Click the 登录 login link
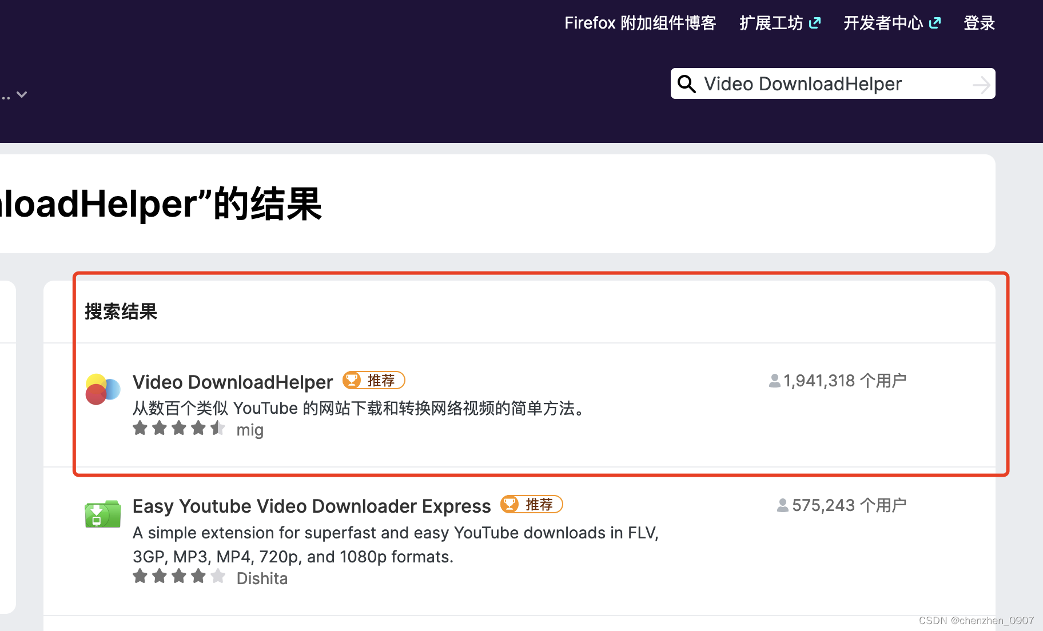 (x=979, y=23)
